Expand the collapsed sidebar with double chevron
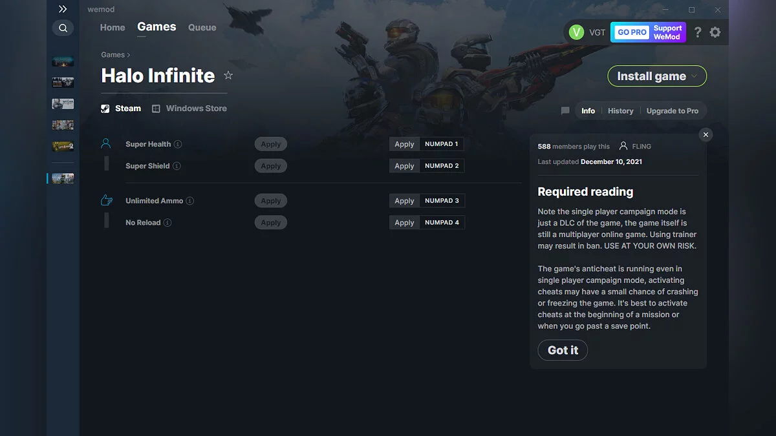The image size is (776, 436). (63, 9)
